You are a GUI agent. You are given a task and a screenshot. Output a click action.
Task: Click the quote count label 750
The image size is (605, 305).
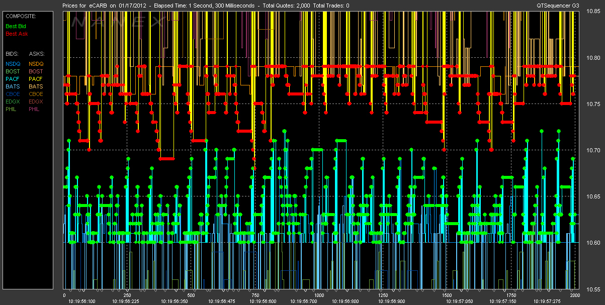[x=255, y=295]
